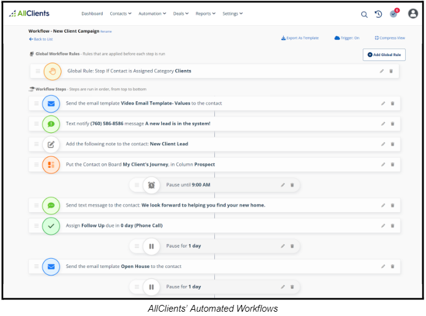Delete the Assign Follow Up step
Viewport: 426px width, 316px height.
[393, 226]
